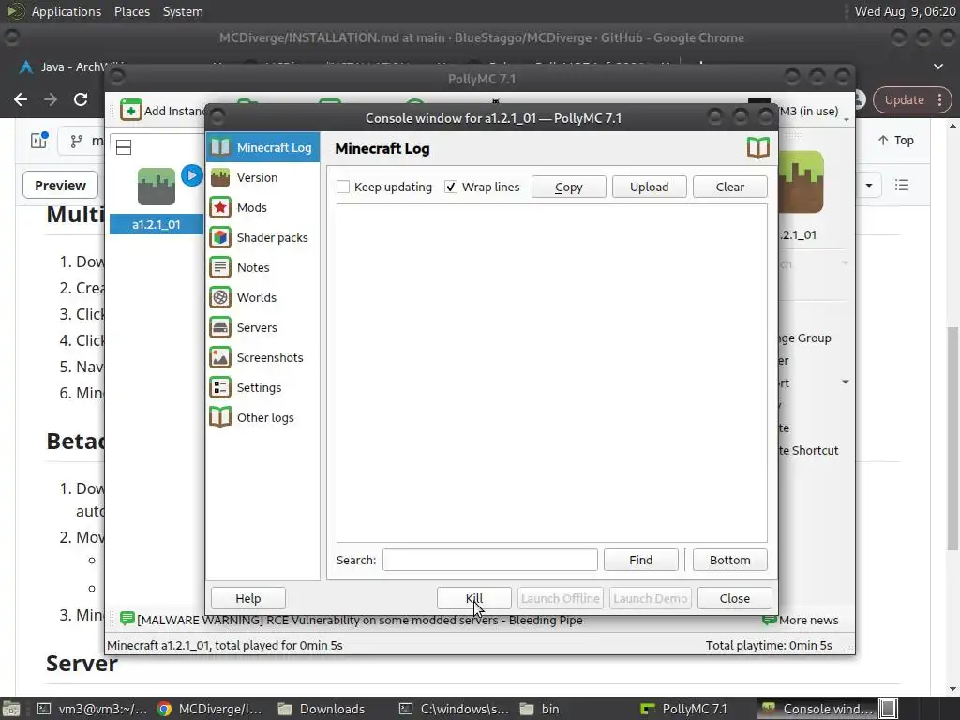Open the System menu
This screenshot has width=960, height=720.
point(183,11)
